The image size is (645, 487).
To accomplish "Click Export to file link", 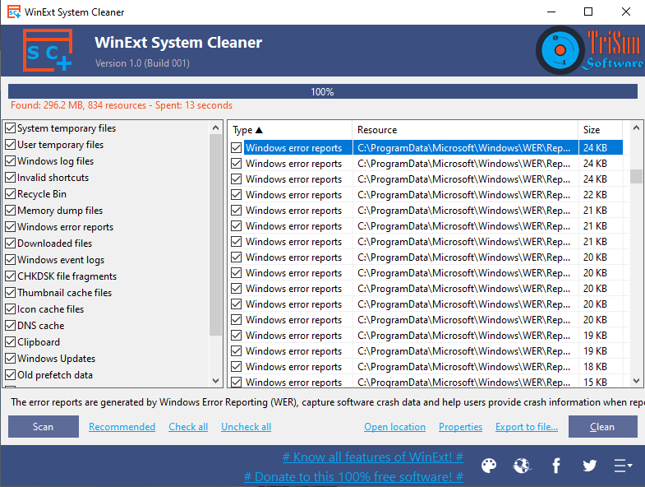I will click(x=527, y=427).
